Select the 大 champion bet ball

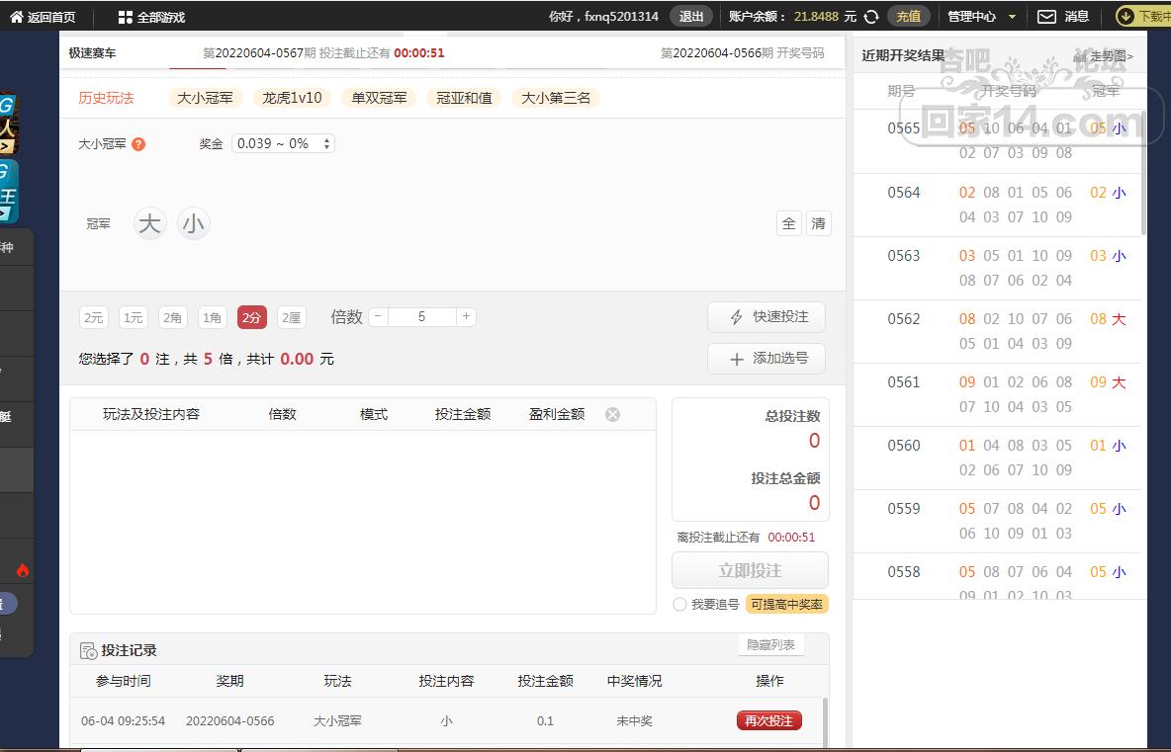(149, 224)
